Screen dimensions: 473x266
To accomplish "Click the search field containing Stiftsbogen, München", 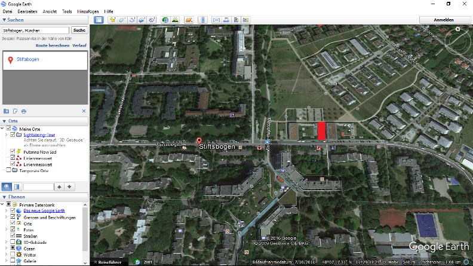I will coord(36,30).
